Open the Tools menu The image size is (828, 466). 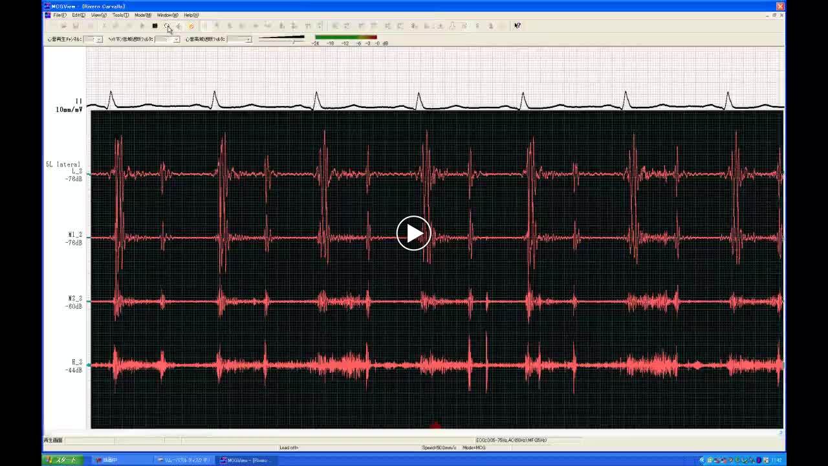120,15
